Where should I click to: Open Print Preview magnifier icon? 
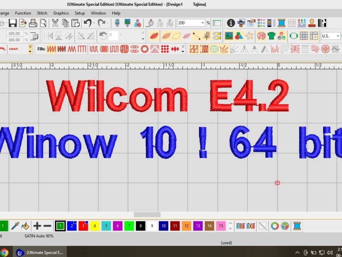[43, 23]
